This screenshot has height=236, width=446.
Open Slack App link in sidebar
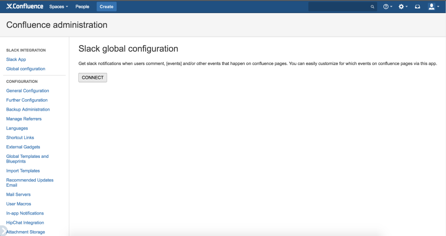(16, 59)
